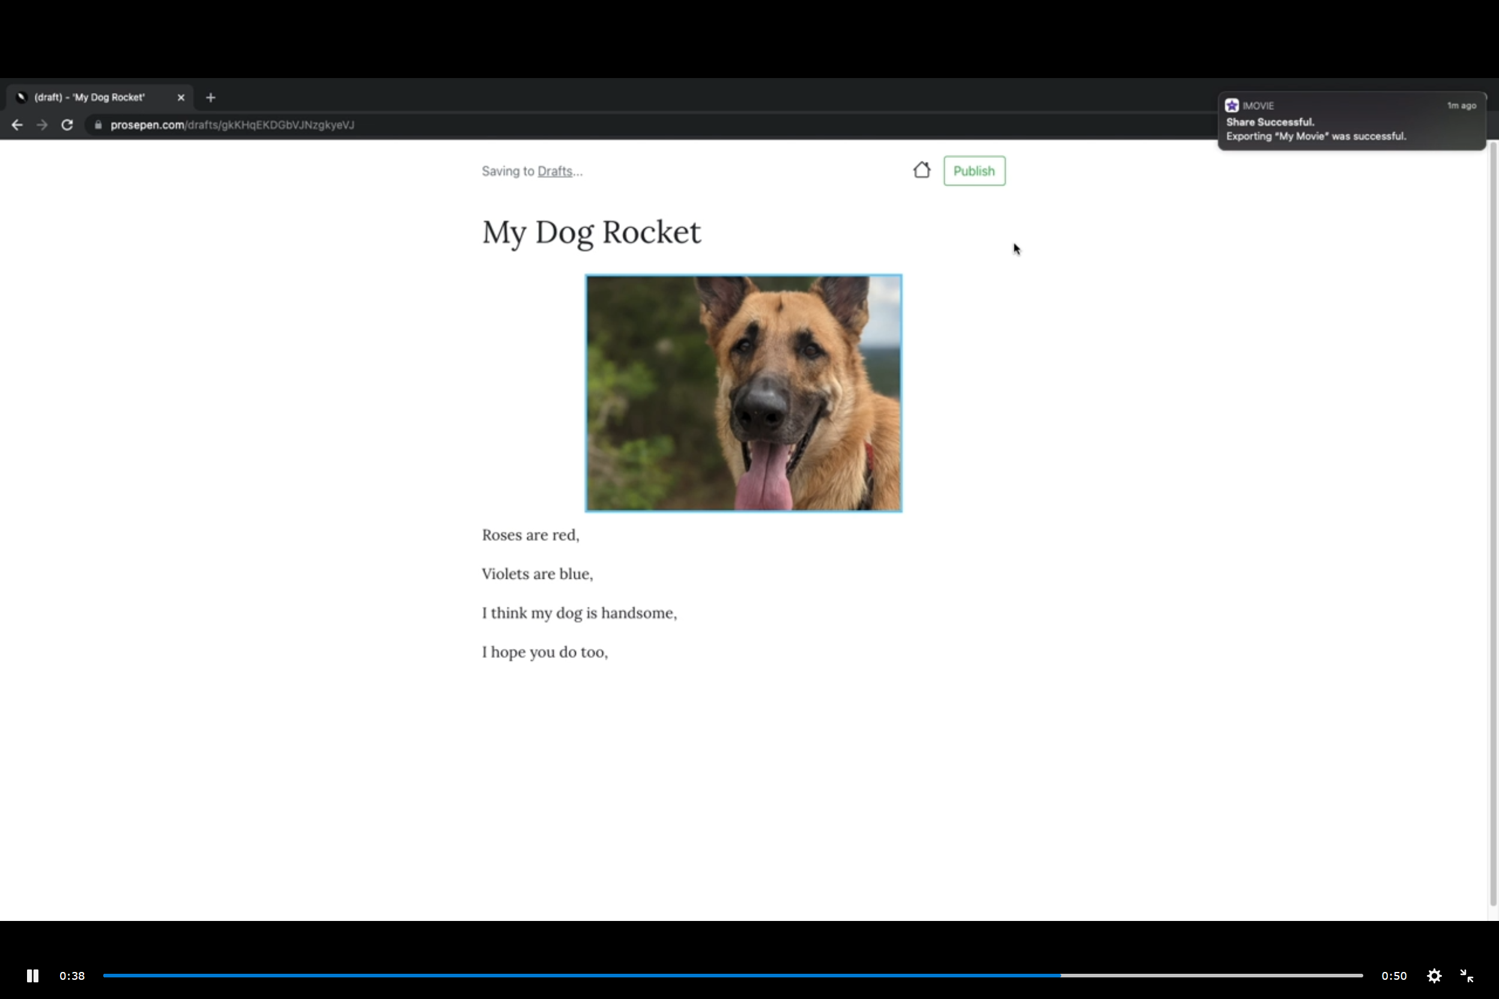Click the padlock site info icon
Screen dimensions: 1499x999
pyautogui.click(x=98, y=125)
